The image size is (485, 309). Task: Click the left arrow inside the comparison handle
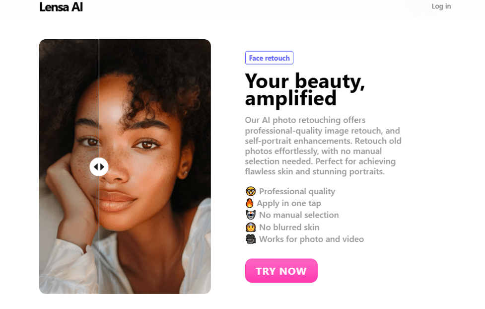click(96, 167)
